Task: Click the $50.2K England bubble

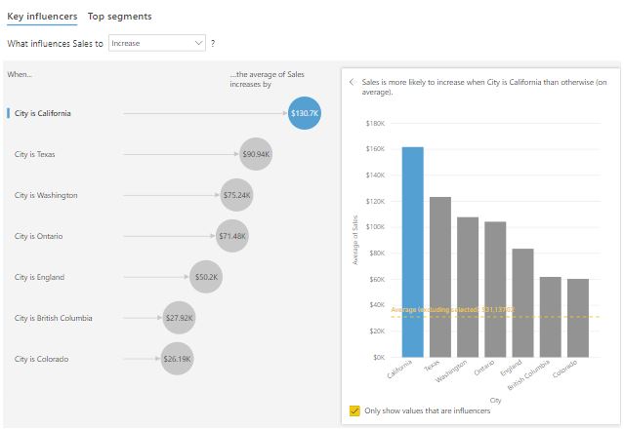Action: point(206,277)
